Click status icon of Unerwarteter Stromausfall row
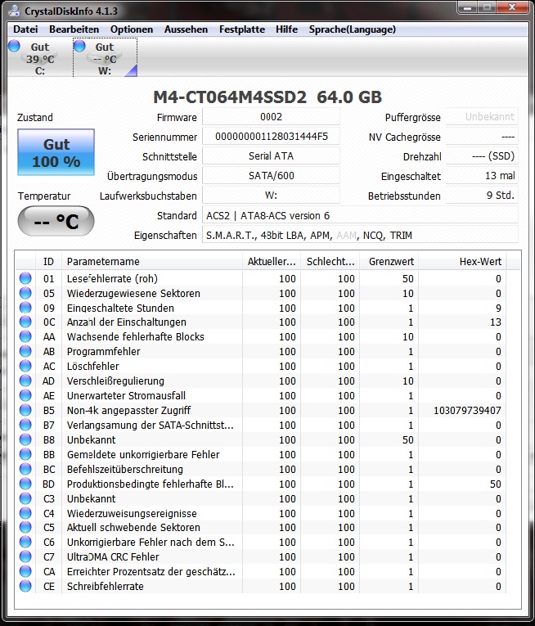Screen dimensions: 535x626 (x=25, y=395)
